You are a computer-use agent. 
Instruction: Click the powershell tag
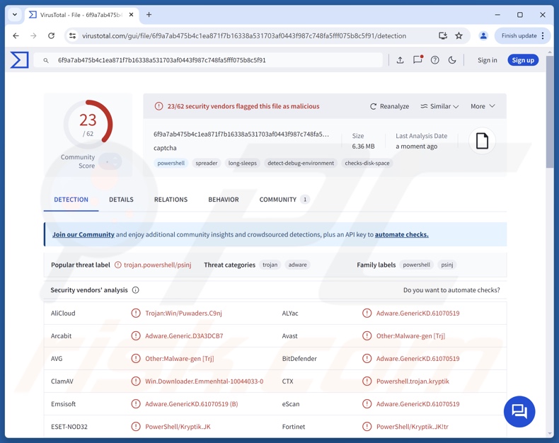tap(171, 163)
